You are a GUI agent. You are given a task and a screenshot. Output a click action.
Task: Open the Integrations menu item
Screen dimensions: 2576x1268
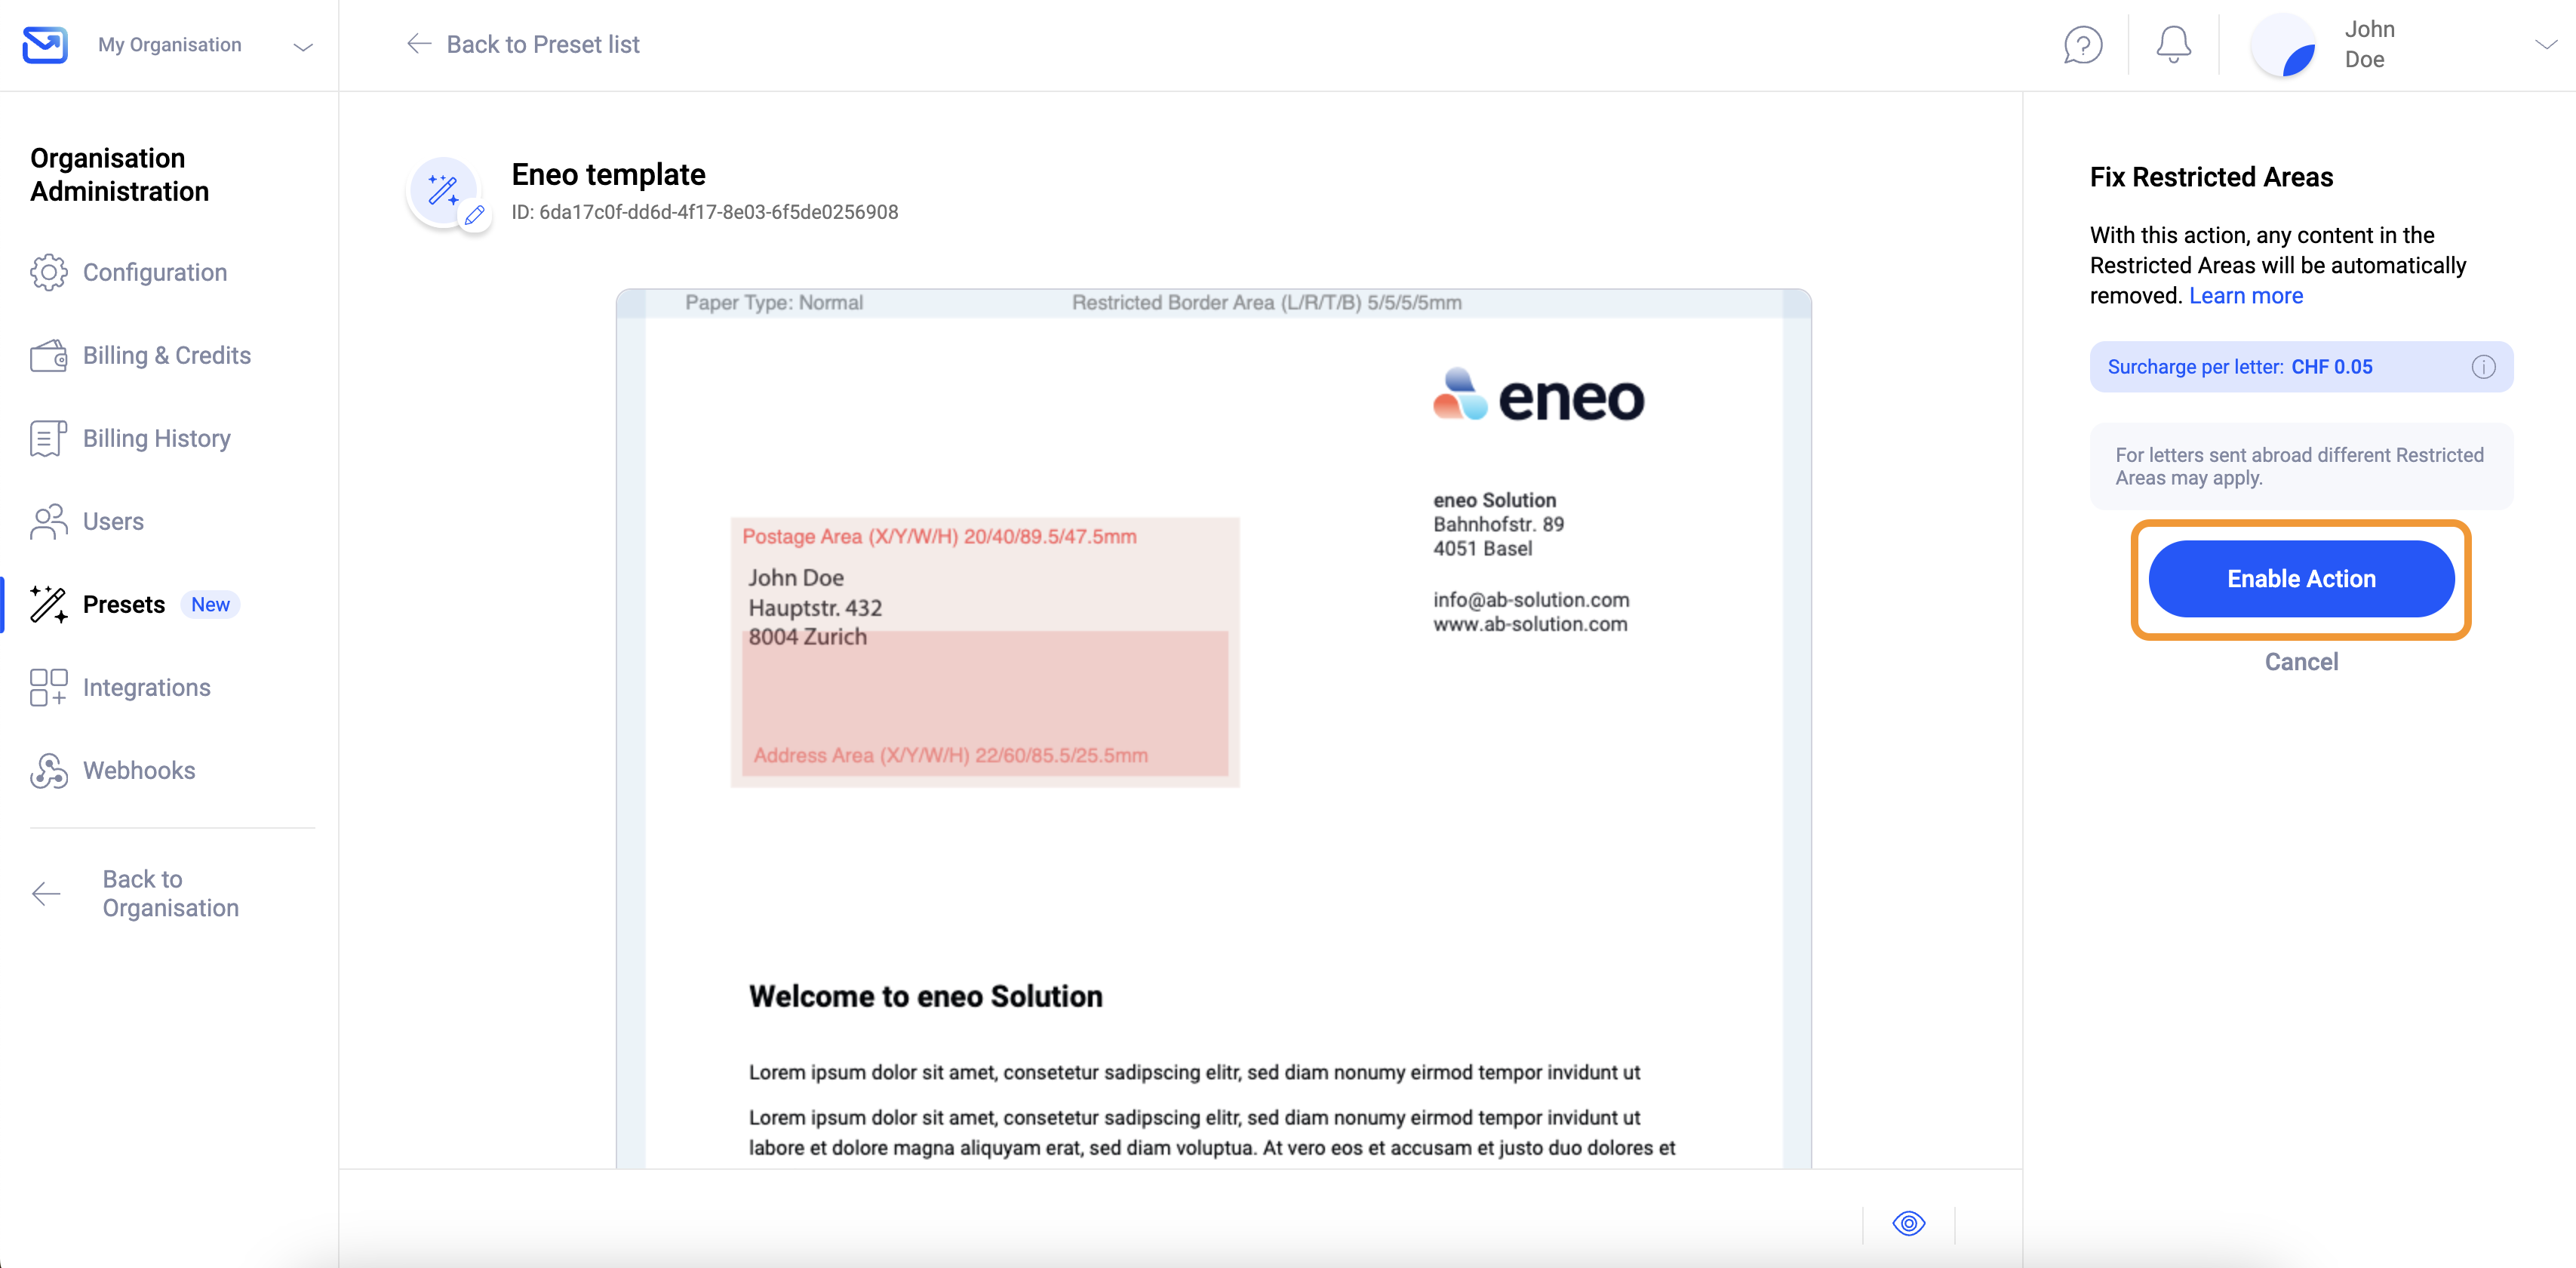click(x=121, y=687)
